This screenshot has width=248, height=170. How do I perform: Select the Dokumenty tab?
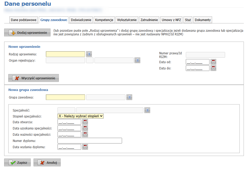tap(203, 20)
